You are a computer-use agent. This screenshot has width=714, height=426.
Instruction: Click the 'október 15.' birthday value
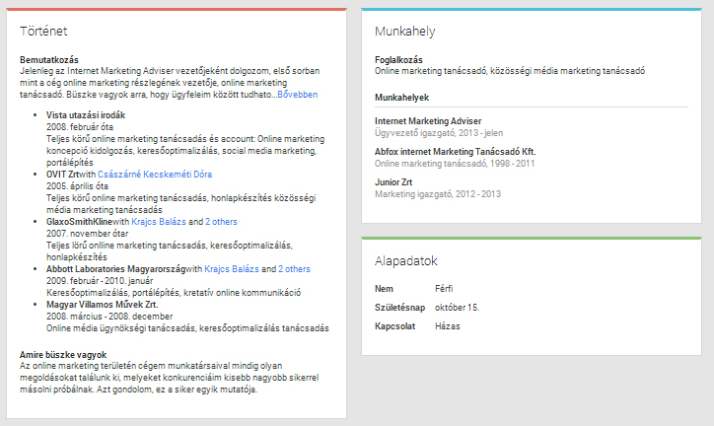(458, 308)
